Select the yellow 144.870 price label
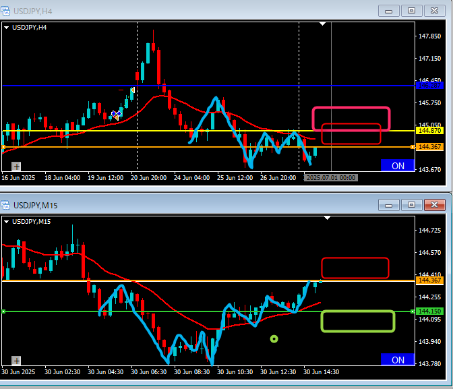Image resolution: width=453 pixels, height=389 pixels. 429,131
